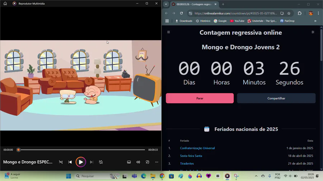The image size is (323, 181).
Task: Open the Windows Start menu
Action: 69,176
